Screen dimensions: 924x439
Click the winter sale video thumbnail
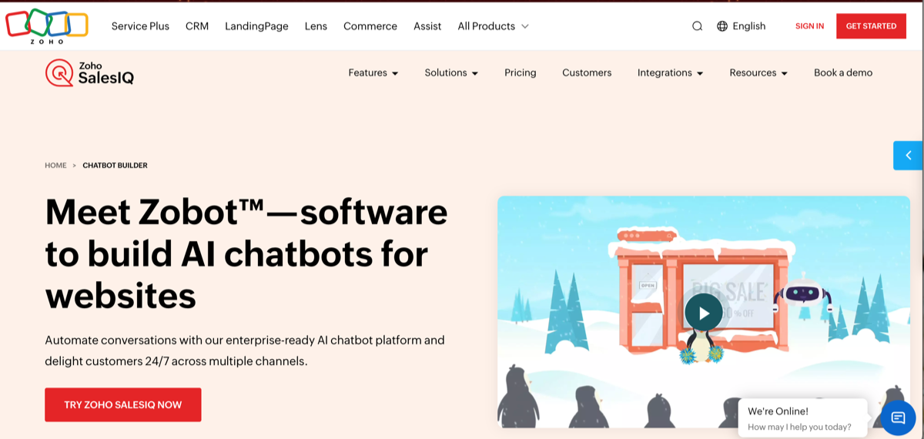(x=703, y=312)
